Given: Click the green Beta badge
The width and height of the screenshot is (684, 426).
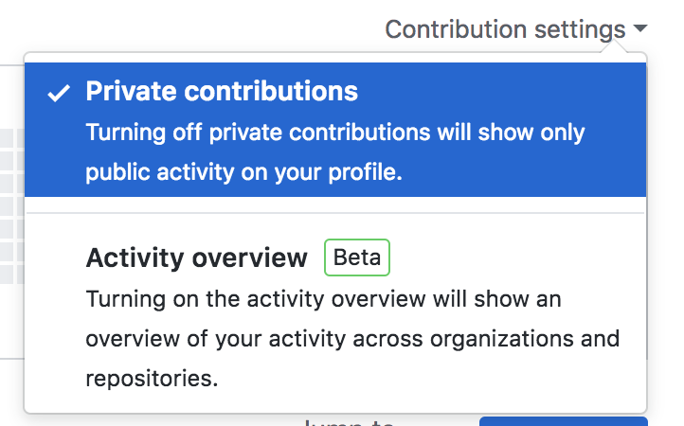Looking at the screenshot, I should point(357,257).
